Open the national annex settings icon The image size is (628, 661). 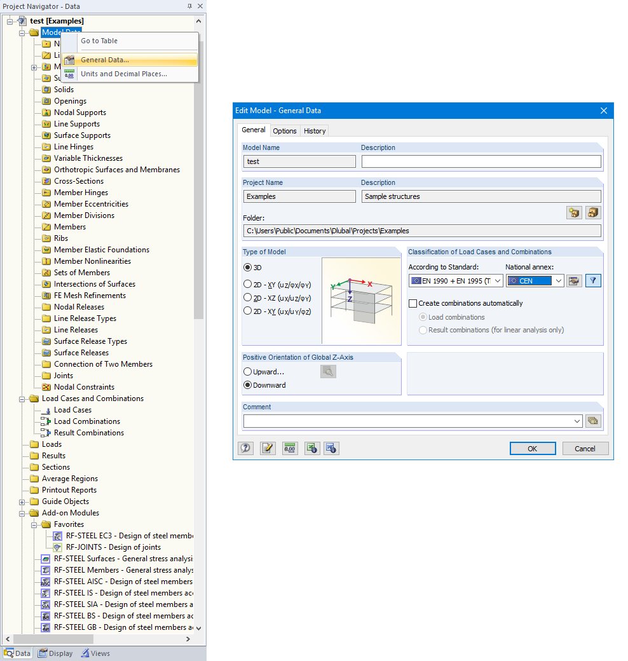[574, 280]
